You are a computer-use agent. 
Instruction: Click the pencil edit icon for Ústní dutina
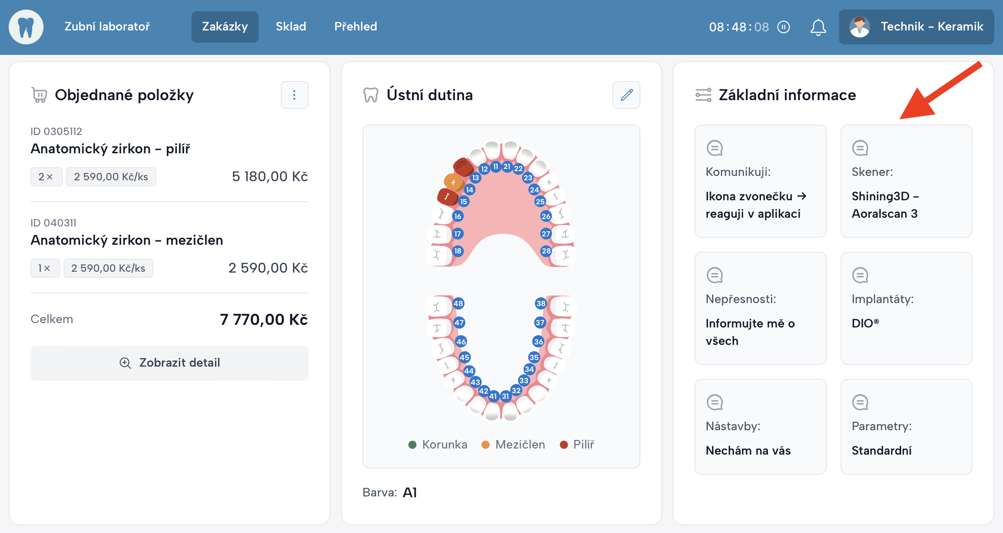coord(626,95)
